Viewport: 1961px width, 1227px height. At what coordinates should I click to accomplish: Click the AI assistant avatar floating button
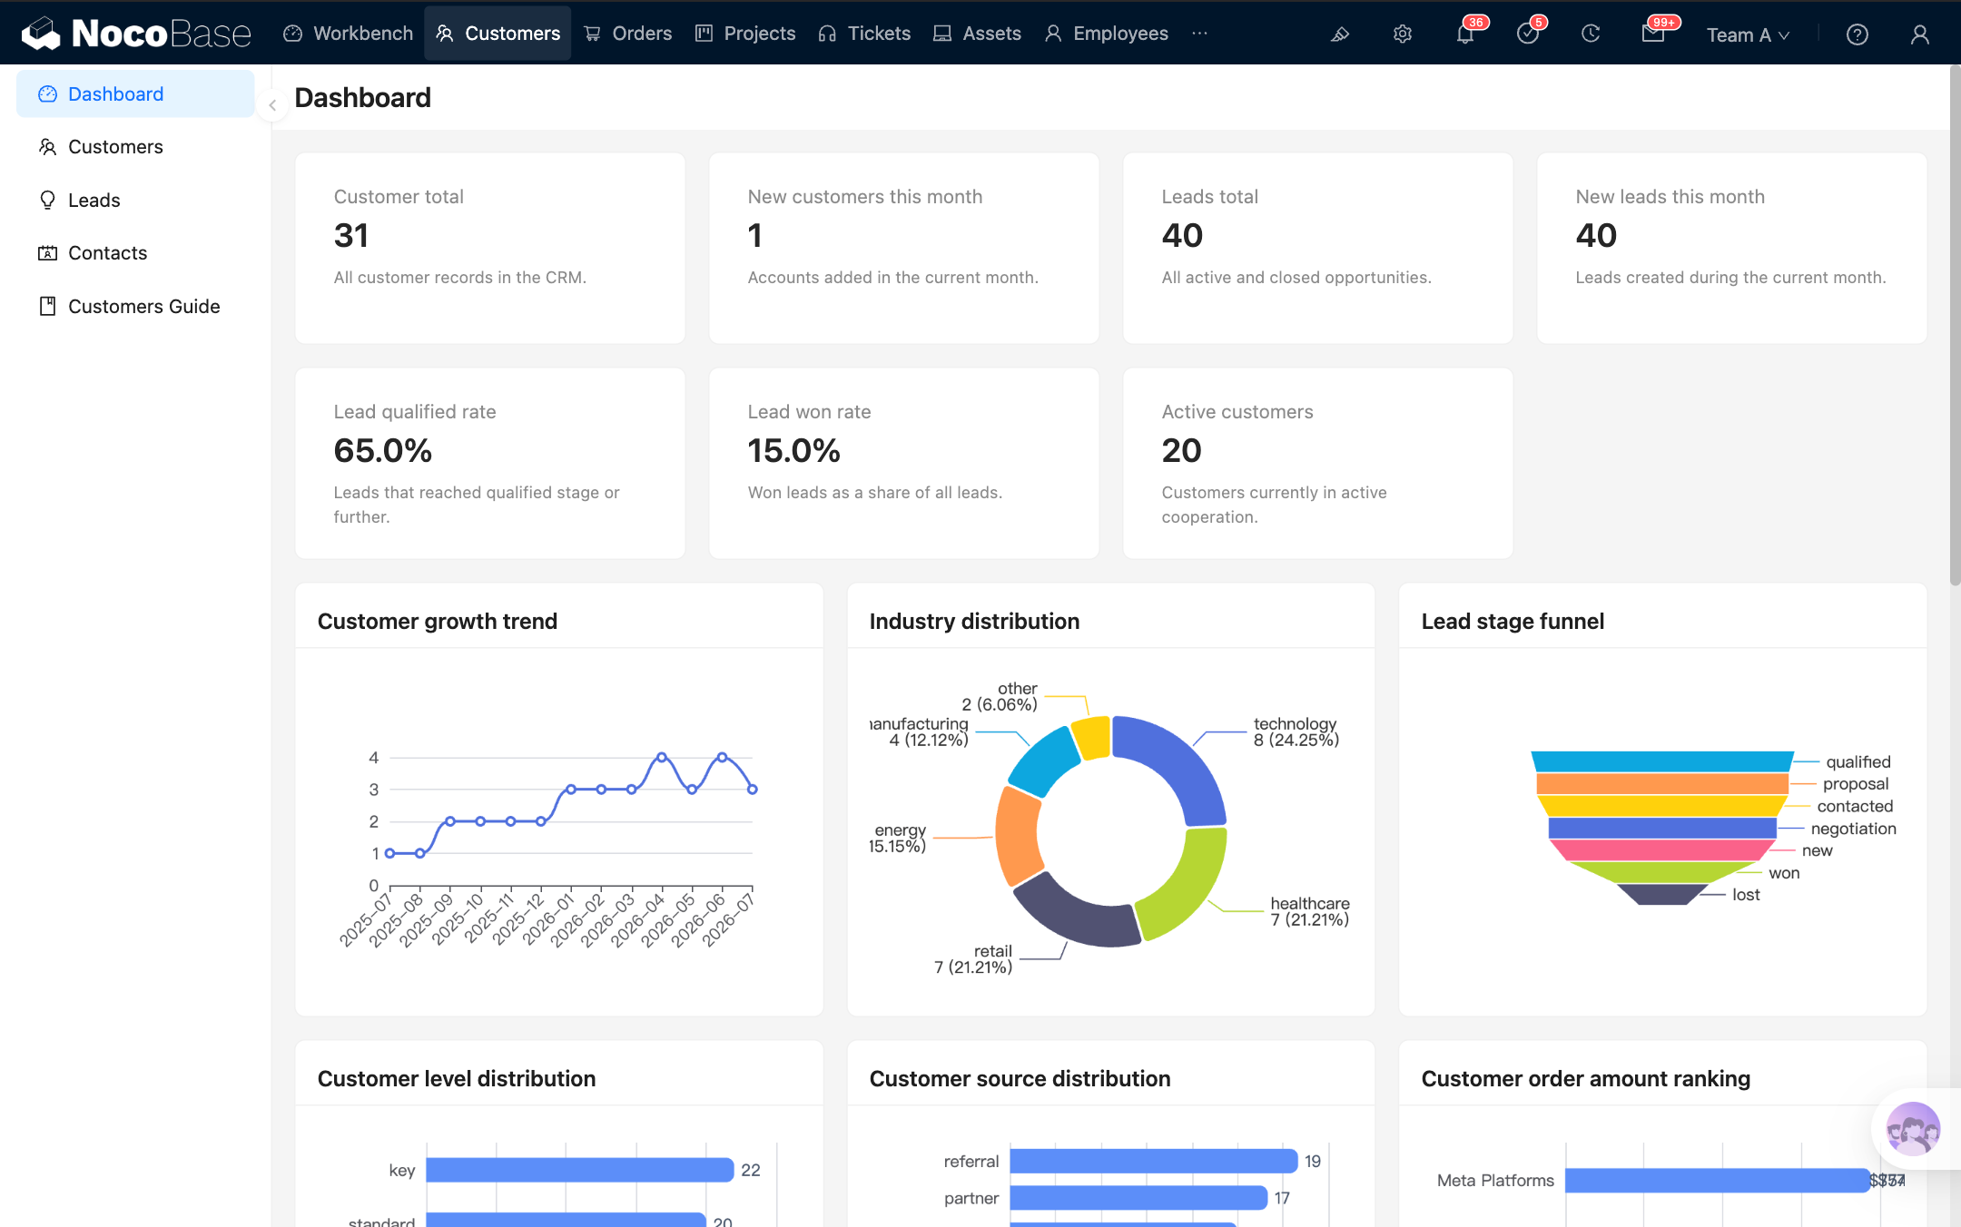[x=1913, y=1129]
